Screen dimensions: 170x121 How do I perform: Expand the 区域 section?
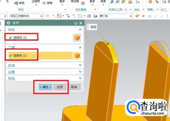point(80,65)
